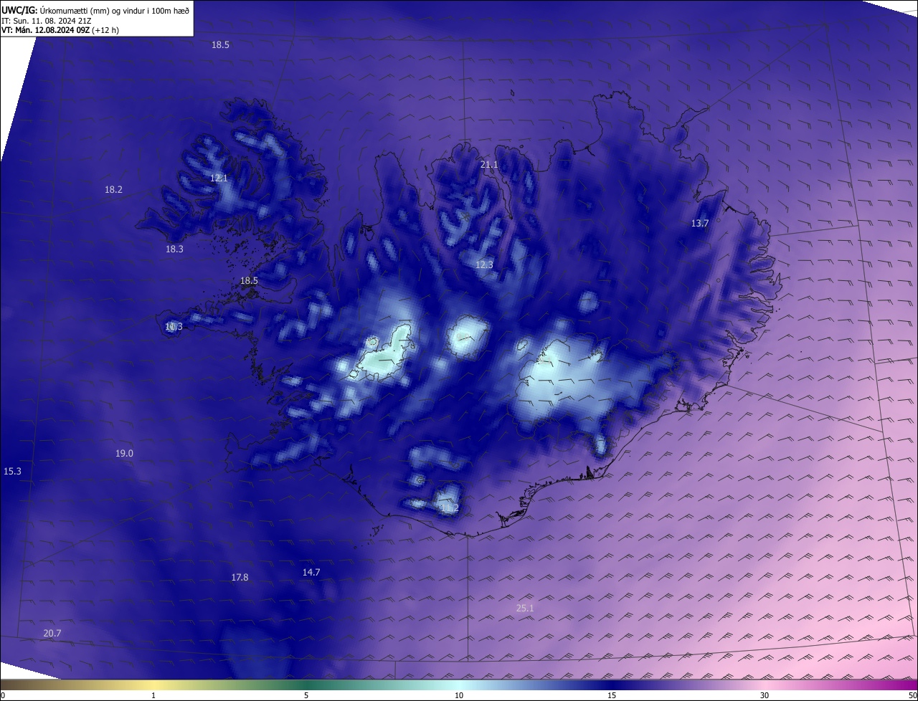This screenshot has height=701, width=918.
Task: Click the 0 label on the colour scale
Action: [x=2, y=696]
